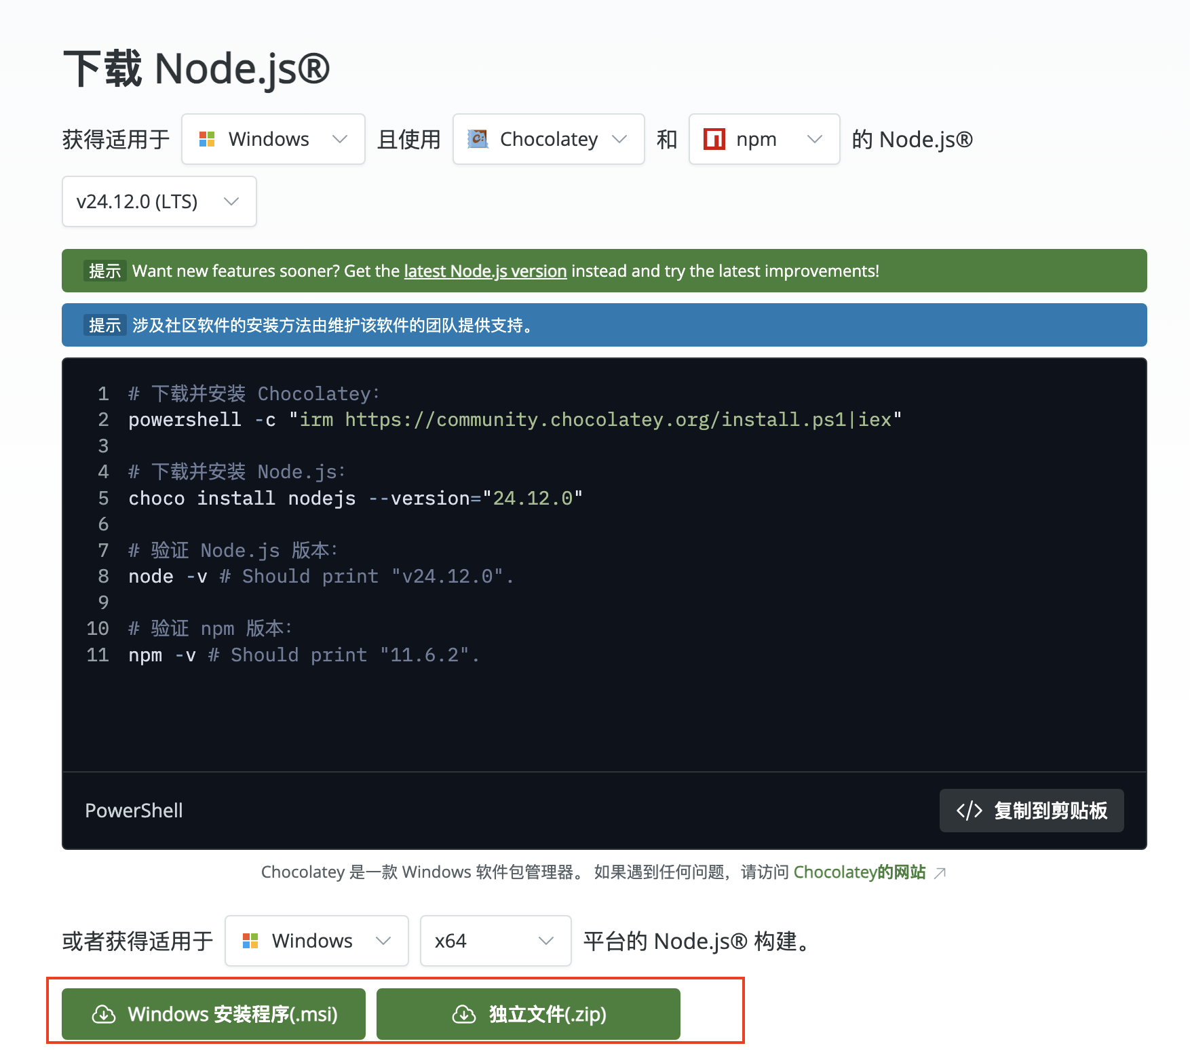Click the download cloud icon on the .zip button
The height and width of the screenshot is (1050, 1190).
pyautogui.click(x=464, y=1014)
